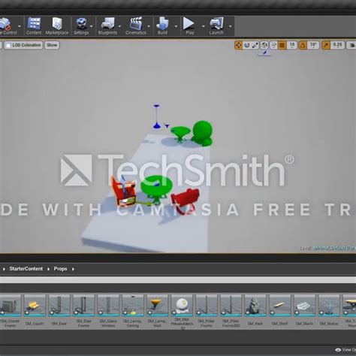Open View Options eye icon in content browser
Screen dimensions: 356x356
[x=338, y=350]
